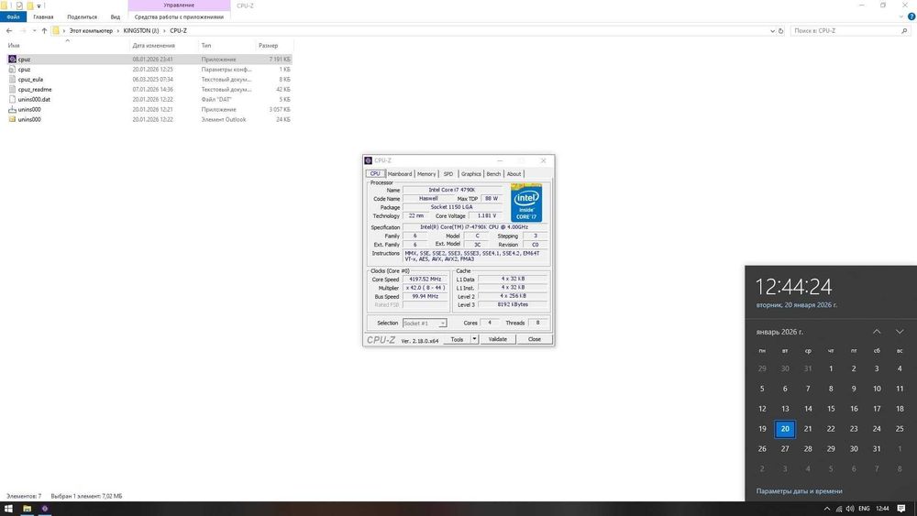Click the Properties icon in Explorer quick access toolbar
The image size is (917, 516).
coord(18,5)
